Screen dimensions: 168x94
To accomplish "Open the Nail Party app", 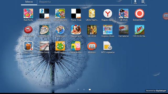I will (x=28, y=14).
